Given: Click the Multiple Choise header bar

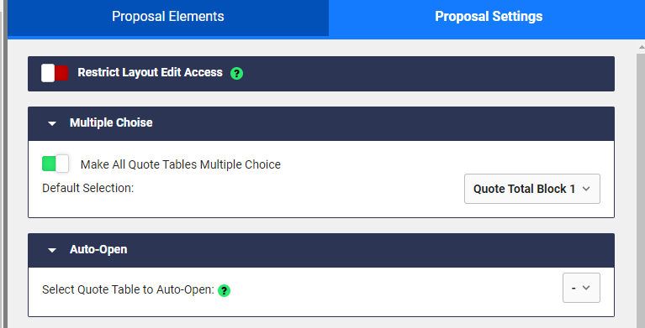Looking at the screenshot, I should [x=321, y=123].
